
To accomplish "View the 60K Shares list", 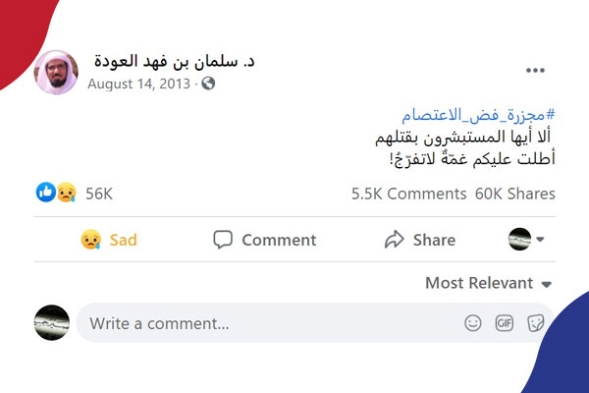I will click(514, 194).
